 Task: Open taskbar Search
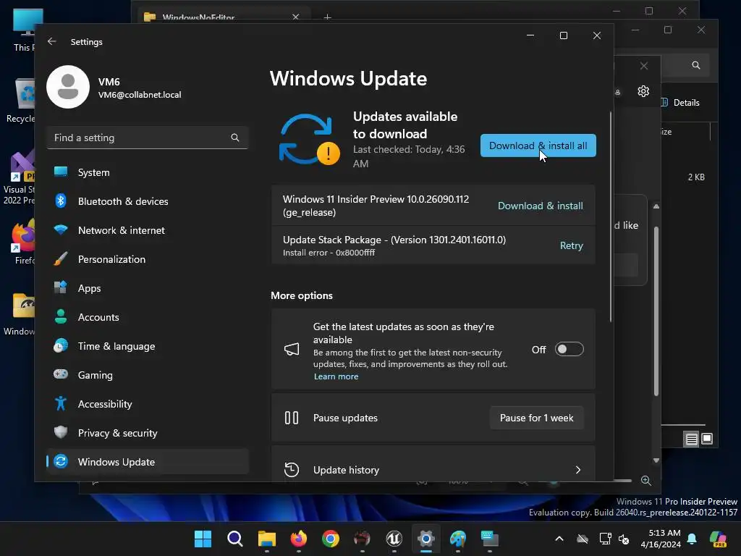tap(235, 539)
